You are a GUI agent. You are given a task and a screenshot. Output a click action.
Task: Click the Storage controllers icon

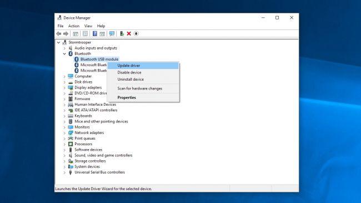point(71,161)
